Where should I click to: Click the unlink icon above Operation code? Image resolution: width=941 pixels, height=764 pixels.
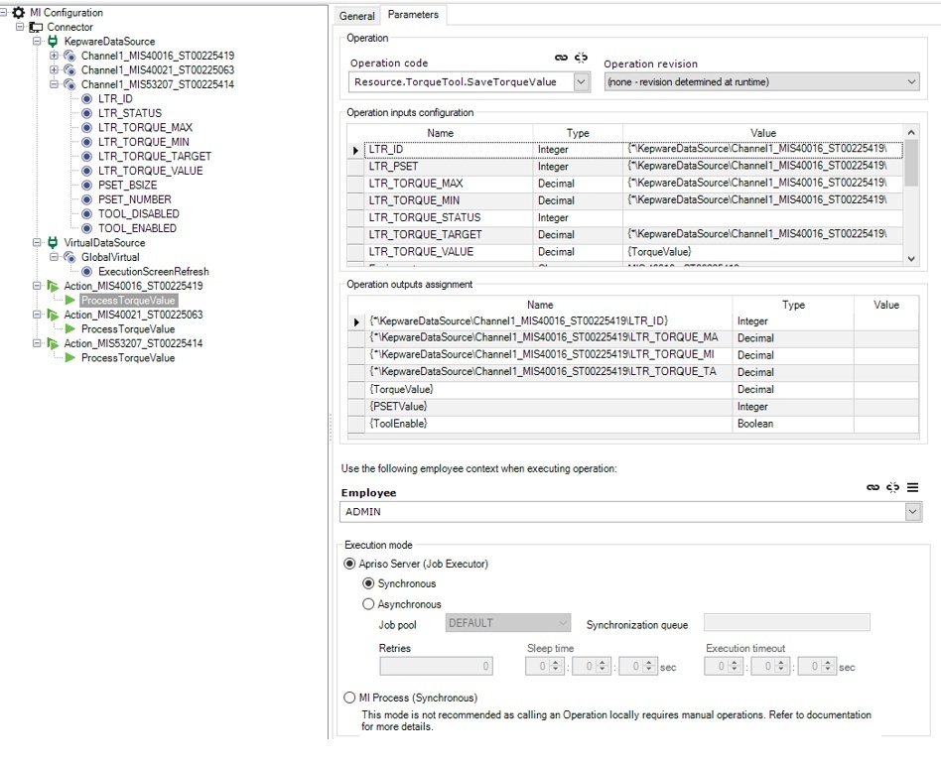581,58
